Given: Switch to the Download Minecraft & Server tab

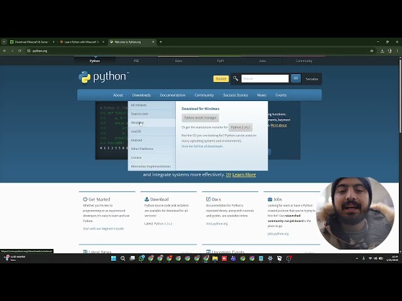Looking at the screenshot, I should point(32,42).
